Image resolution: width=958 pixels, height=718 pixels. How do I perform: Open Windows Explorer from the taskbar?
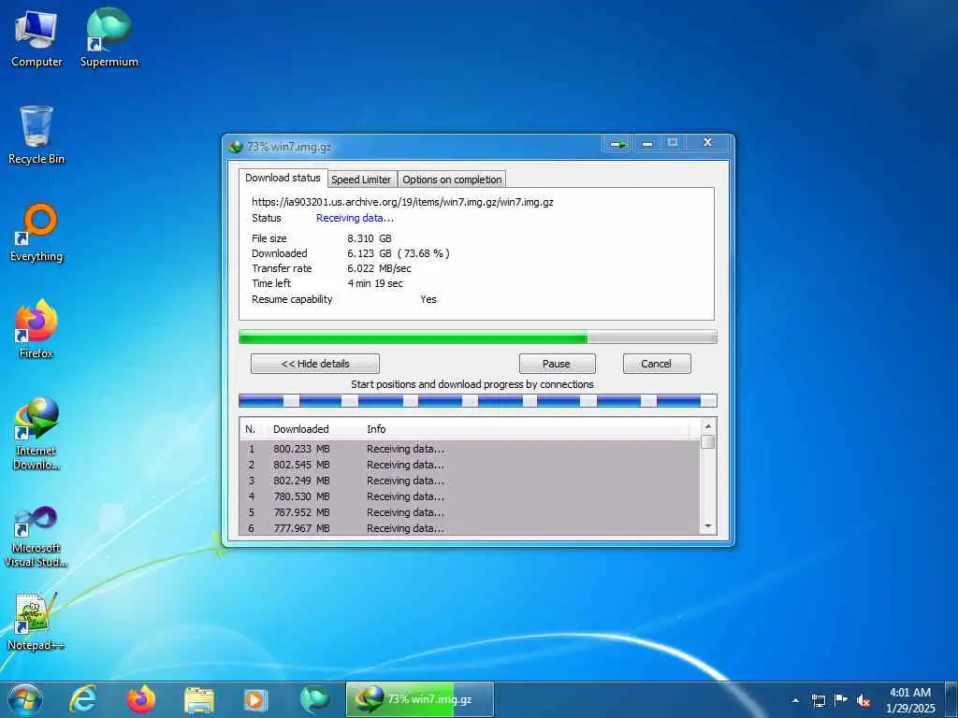pos(198,699)
